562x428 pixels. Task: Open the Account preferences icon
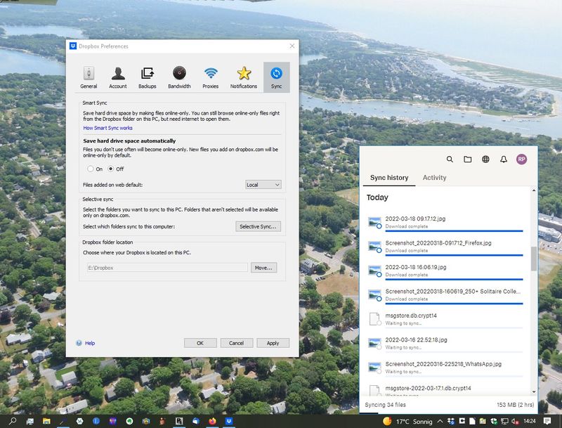tap(118, 77)
